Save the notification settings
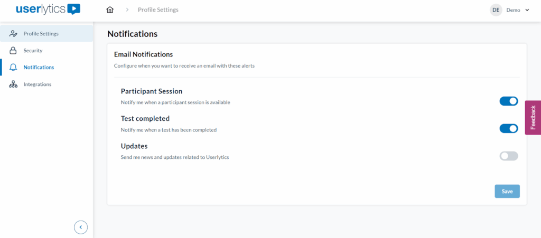The image size is (541, 238). pyautogui.click(x=507, y=191)
